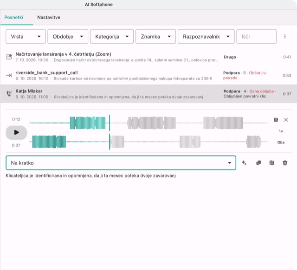Select the riverside_bank_support_call recording

click(148, 75)
